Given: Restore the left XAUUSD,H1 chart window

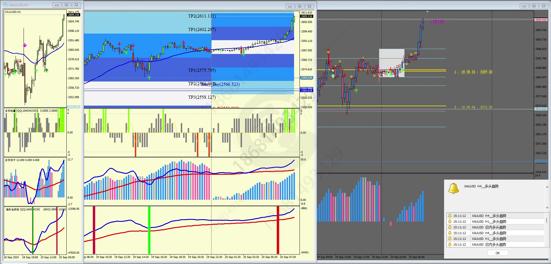Looking at the screenshot, I should [66, 5].
